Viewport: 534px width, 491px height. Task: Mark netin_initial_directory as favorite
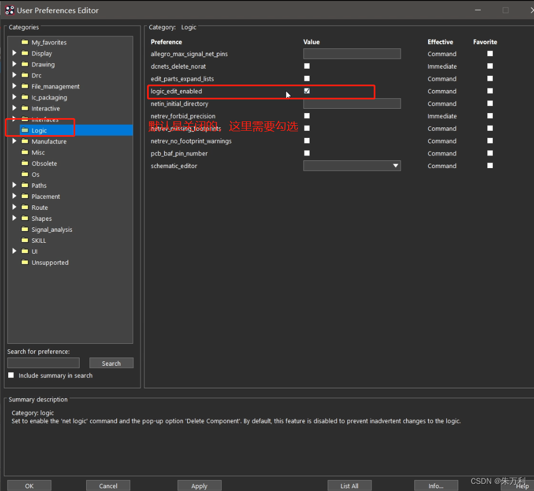(490, 103)
